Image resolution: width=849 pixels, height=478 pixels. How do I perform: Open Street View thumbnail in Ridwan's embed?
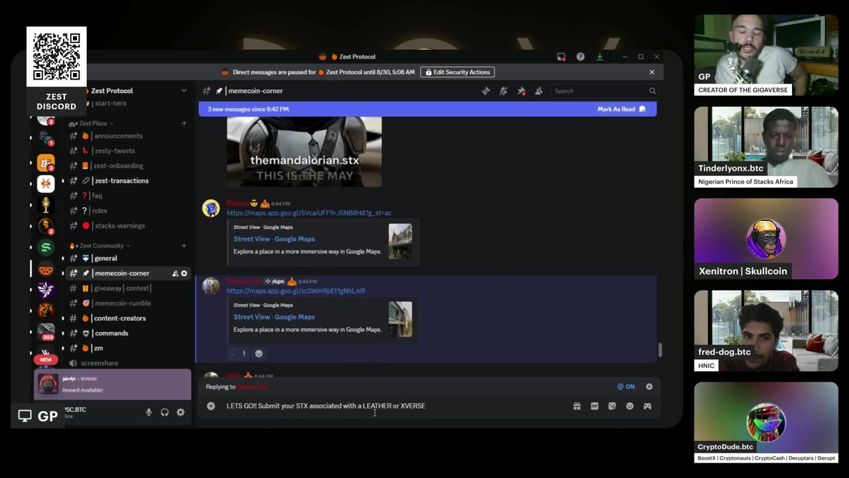(400, 241)
